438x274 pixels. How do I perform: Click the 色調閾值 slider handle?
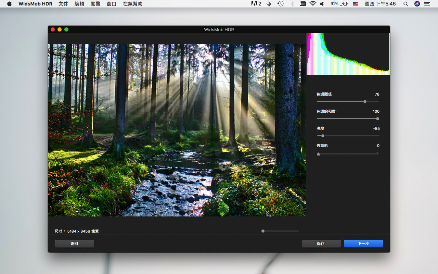[365, 101]
